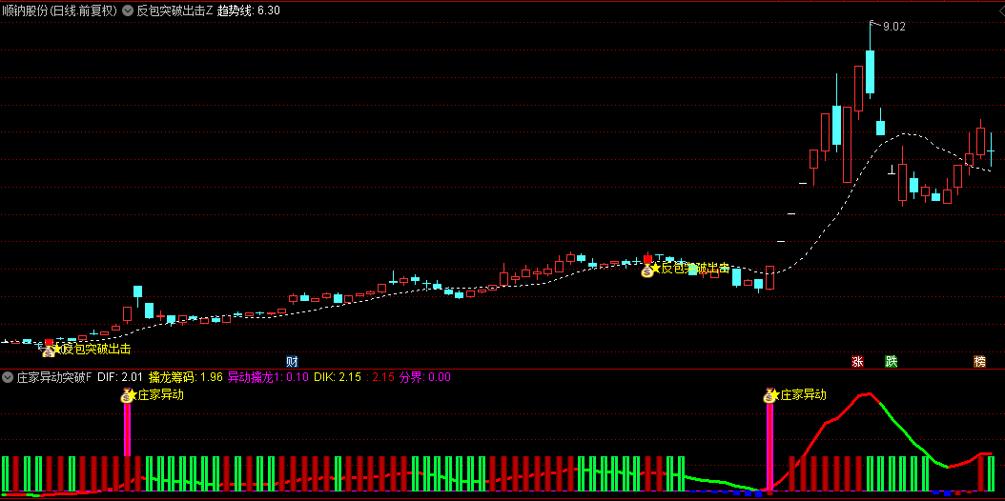Click the green 跌 marker icon
This screenshot has width=1005, height=501.
[x=891, y=361]
